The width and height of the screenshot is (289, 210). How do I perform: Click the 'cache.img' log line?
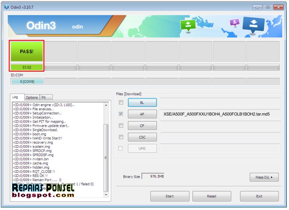coord(31,163)
